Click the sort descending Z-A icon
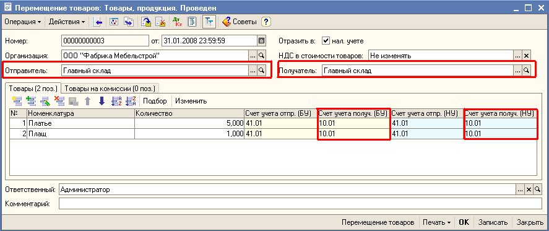Image resolution: width=549 pixels, height=231 pixels. [131, 102]
